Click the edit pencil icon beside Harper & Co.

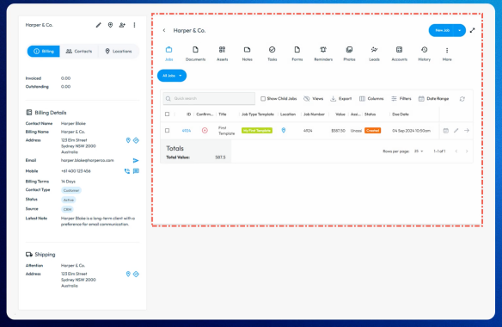(x=99, y=25)
